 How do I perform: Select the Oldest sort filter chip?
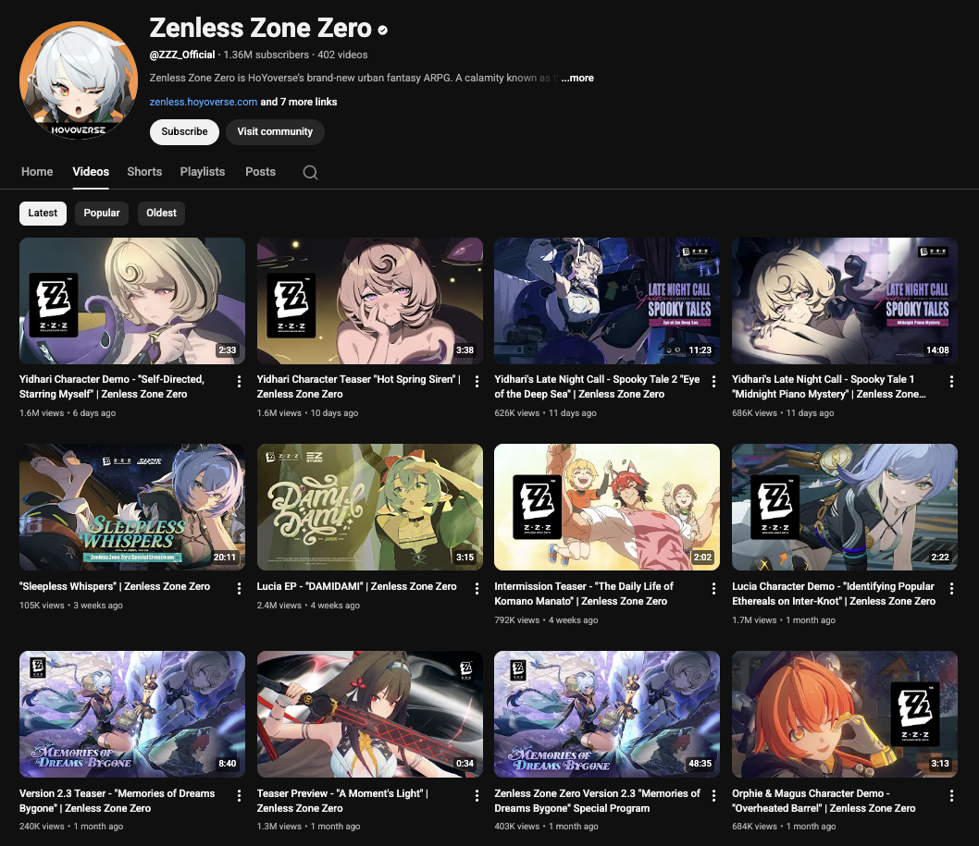[x=161, y=213]
